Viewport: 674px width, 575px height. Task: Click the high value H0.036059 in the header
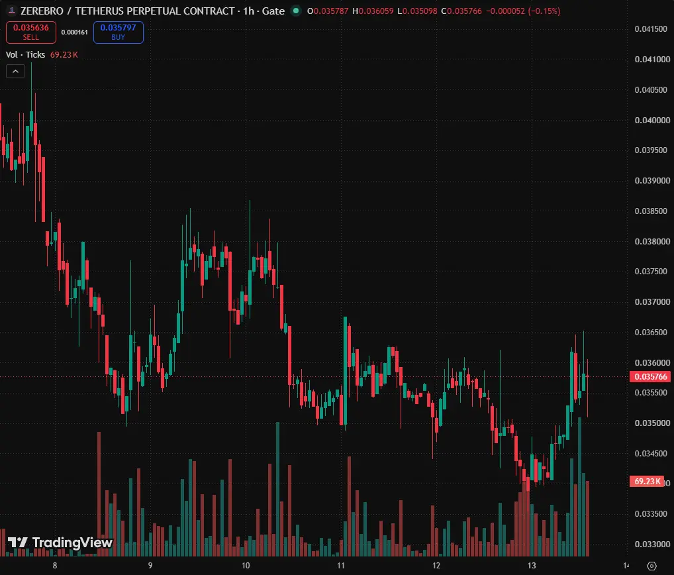tap(373, 11)
